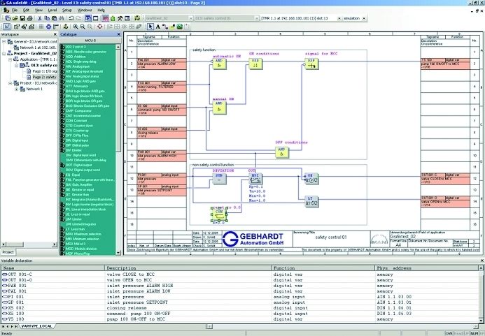485x336 pixels.
Task: Select AND Logic AND gate in catalogue
Action: point(80,81)
